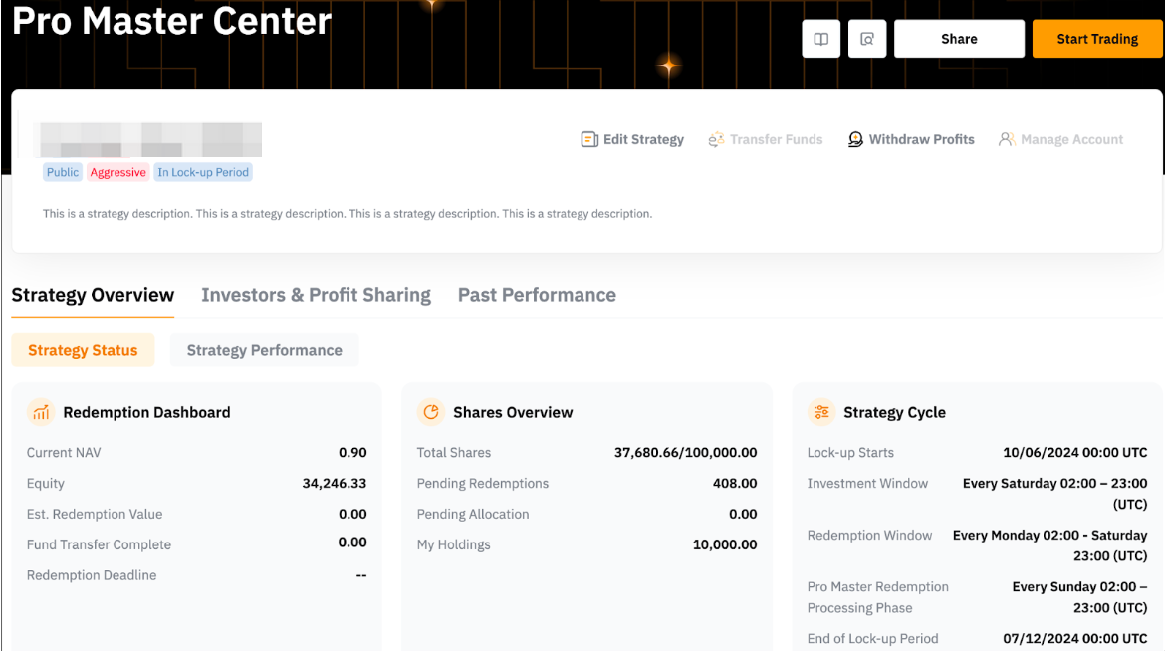
Task: Switch to Strategy Performance sub-tab
Action: [264, 350]
